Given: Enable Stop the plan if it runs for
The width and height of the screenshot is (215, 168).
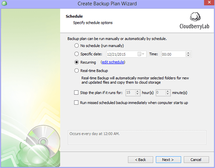Looking at the screenshot, I should 76,93.
